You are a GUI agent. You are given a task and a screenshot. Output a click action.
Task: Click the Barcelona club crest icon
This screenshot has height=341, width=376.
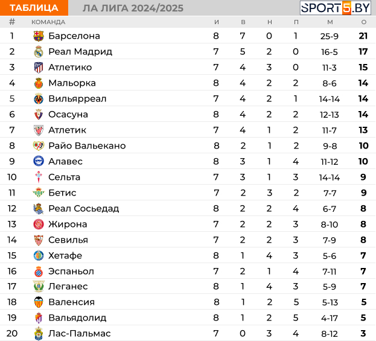[39, 36]
